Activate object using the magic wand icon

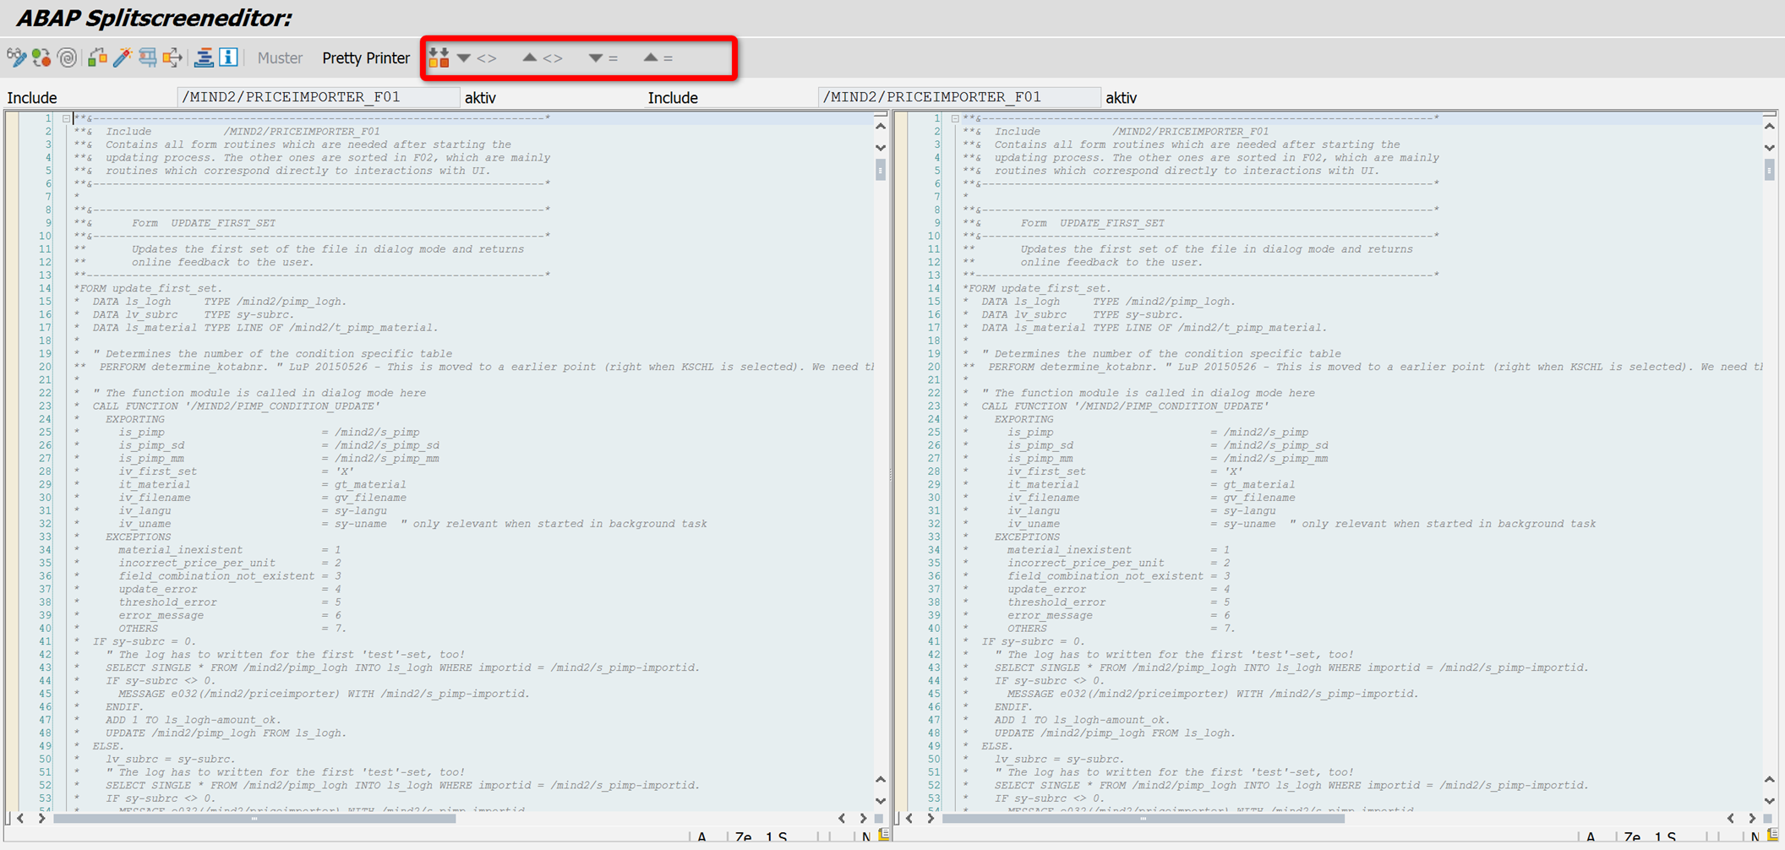coord(123,57)
